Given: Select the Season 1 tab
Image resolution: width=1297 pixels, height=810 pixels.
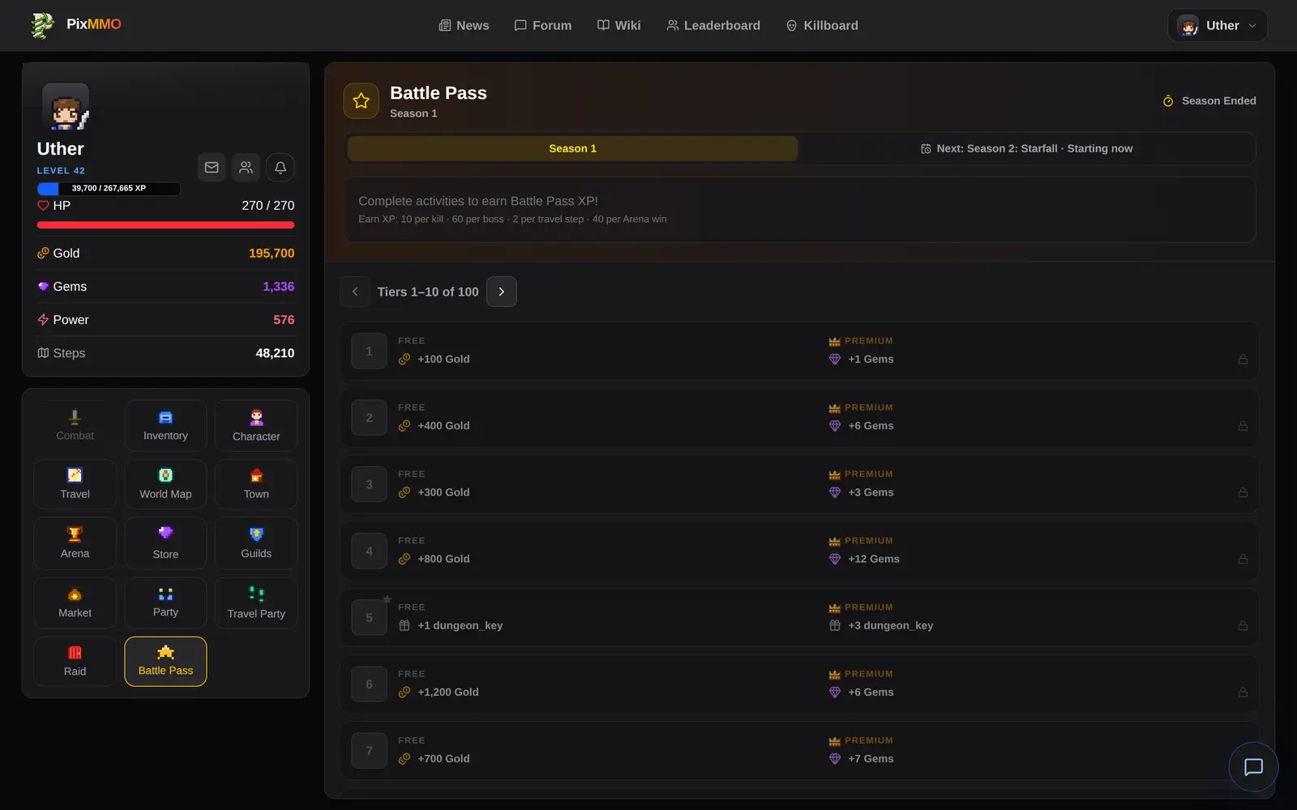Looking at the screenshot, I should pyautogui.click(x=572, y=148).
